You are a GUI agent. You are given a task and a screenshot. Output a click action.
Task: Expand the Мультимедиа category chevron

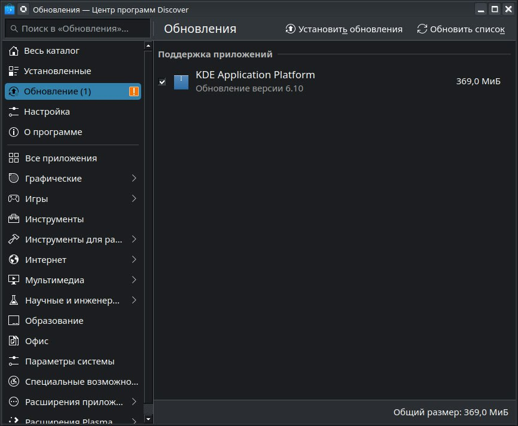tap(134, 280)
